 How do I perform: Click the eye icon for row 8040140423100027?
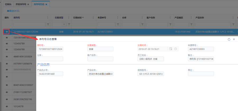7,85
